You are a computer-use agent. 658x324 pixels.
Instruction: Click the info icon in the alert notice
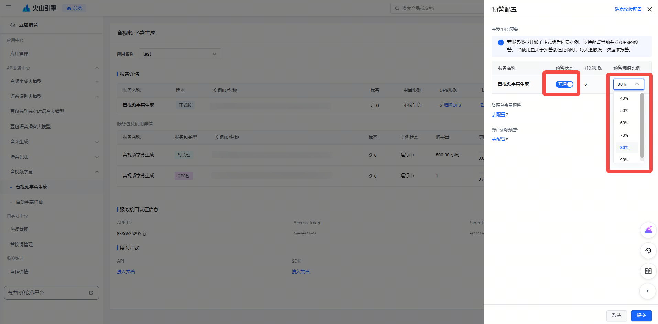[x=501, y=43]
